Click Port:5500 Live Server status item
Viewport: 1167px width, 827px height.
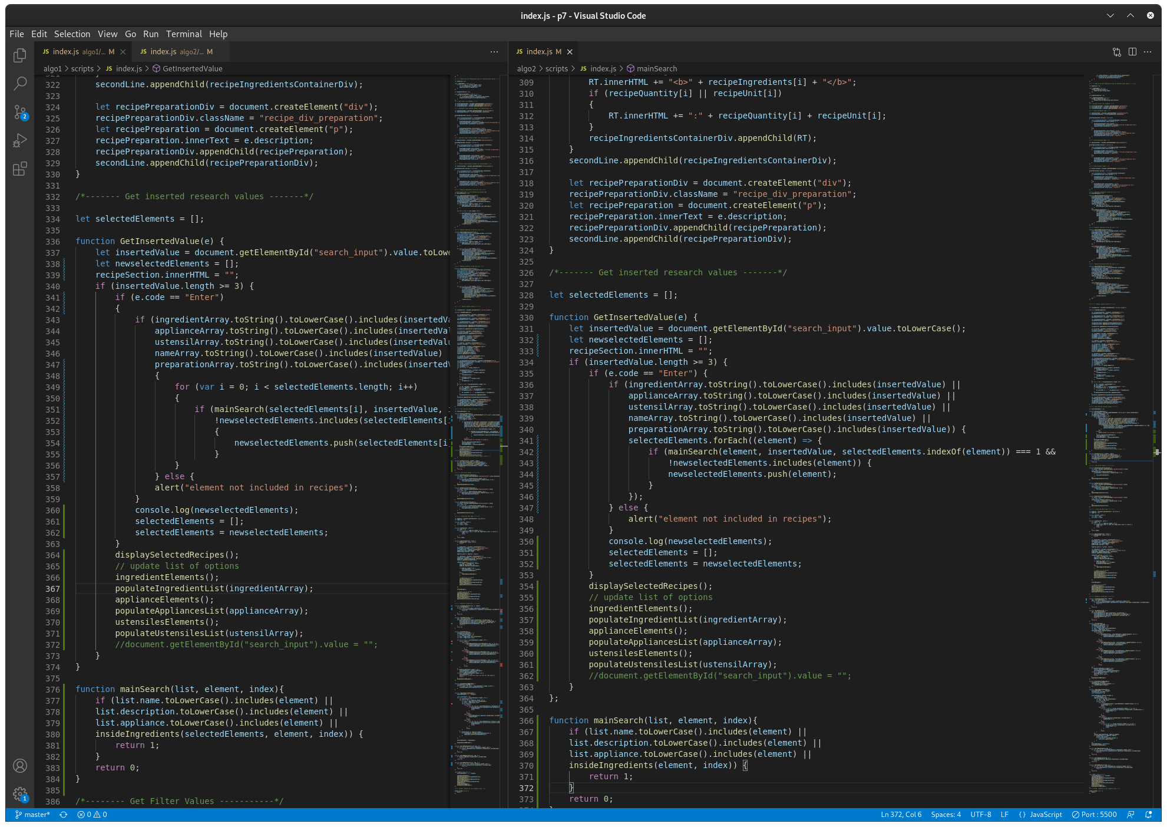(1093, 814)
